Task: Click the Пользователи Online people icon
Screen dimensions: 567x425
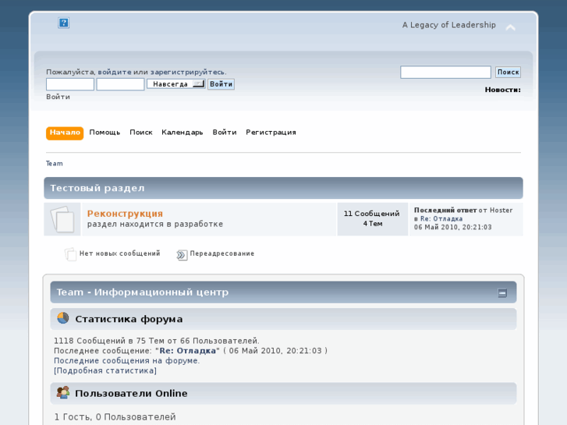Action: click(x=63, y=392)
